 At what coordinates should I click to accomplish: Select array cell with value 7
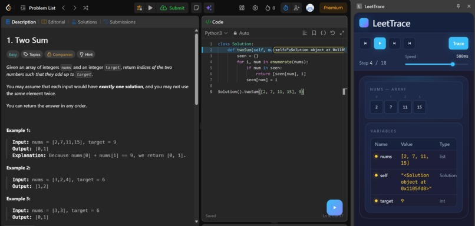(x=391, y=107)
